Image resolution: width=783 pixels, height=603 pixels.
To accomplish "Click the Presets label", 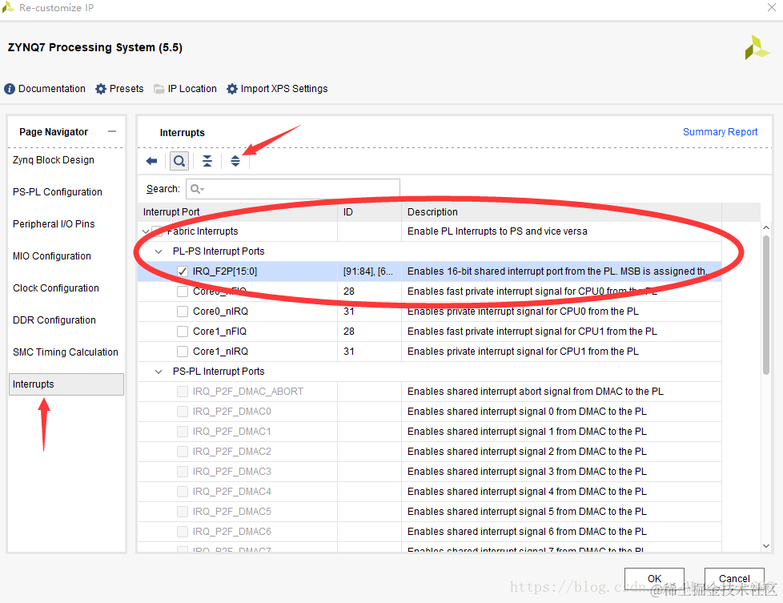I will pyautogui.click(x=126, y=88).
